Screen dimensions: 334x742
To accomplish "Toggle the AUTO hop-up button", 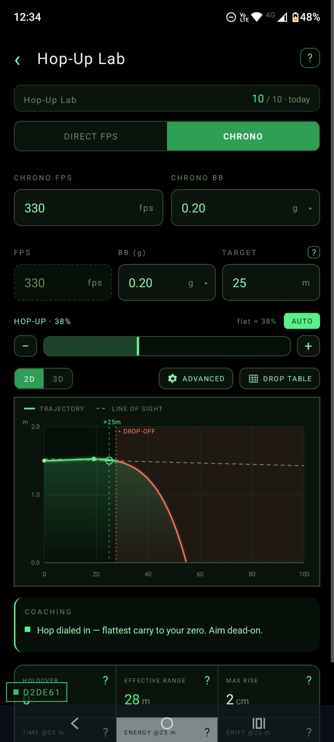I will coord(302,321).
